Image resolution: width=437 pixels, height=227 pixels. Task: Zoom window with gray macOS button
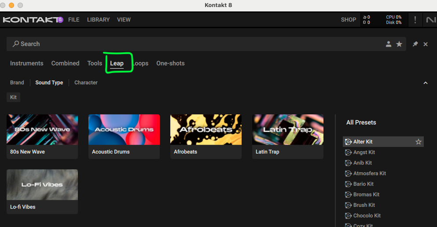(20, 5)
